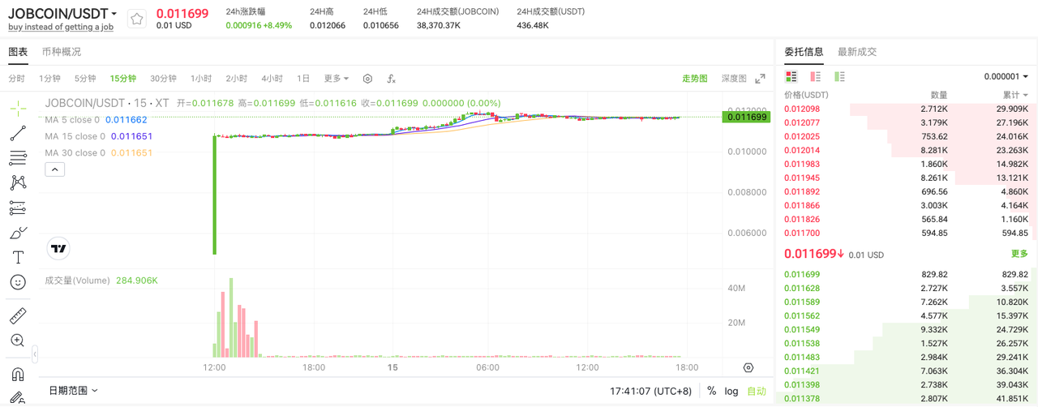
Task: Click the MA 15 close indicator legend
Action: 98,136
